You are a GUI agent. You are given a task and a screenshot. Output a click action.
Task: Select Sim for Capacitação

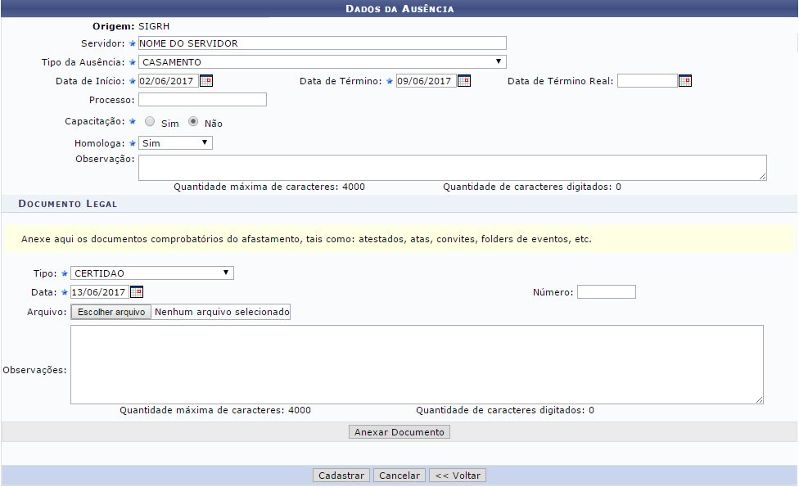coord(150,122)
